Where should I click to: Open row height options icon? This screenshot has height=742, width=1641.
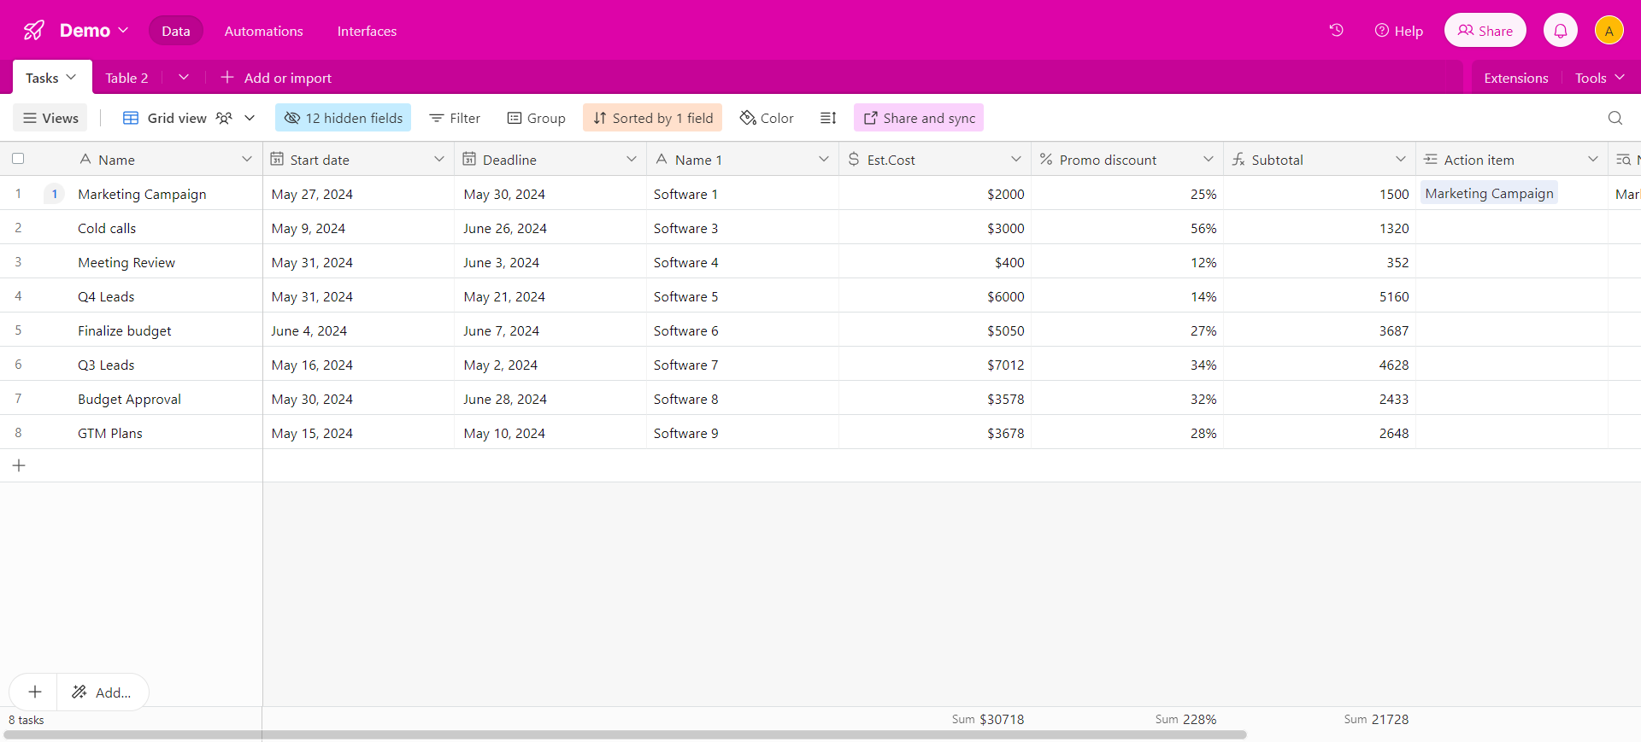pyautogui.click(x=828, y=118)
